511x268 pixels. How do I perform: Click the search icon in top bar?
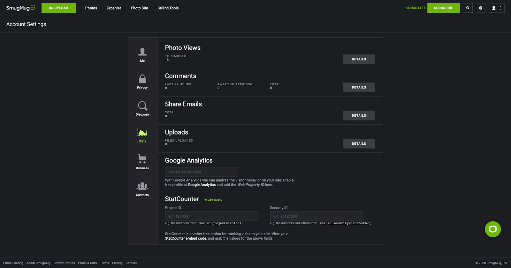pos(468,8)
